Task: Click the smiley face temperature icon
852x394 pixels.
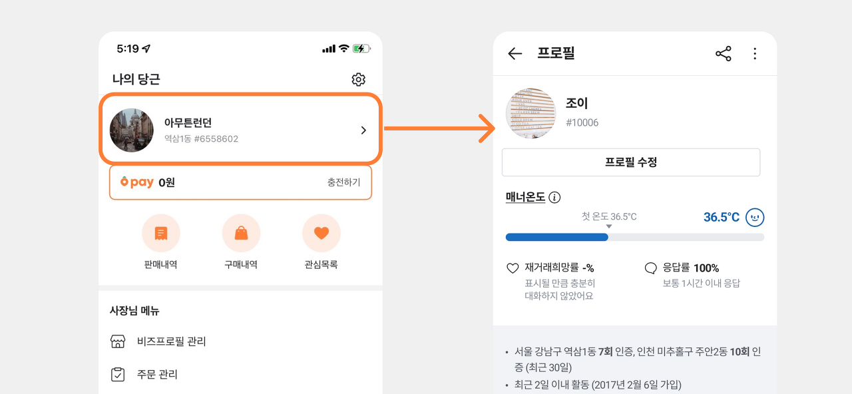Action: [755, 217]
